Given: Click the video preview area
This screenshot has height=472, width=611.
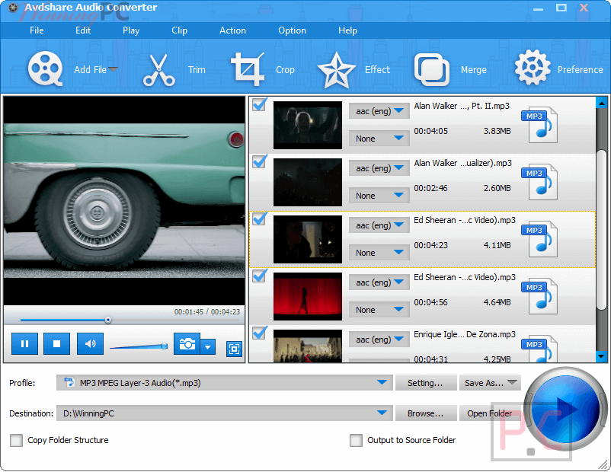Looking at the screenshot, I should (124, 201).
